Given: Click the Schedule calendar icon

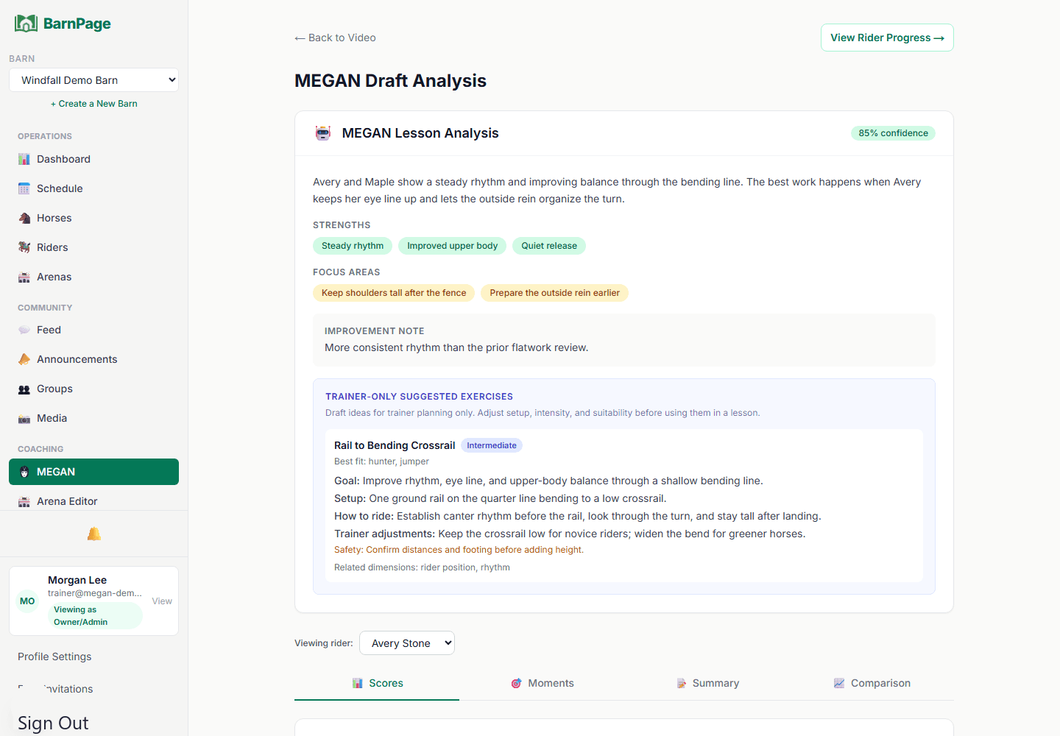Looking at the screenshot, I should click(24, 188).
